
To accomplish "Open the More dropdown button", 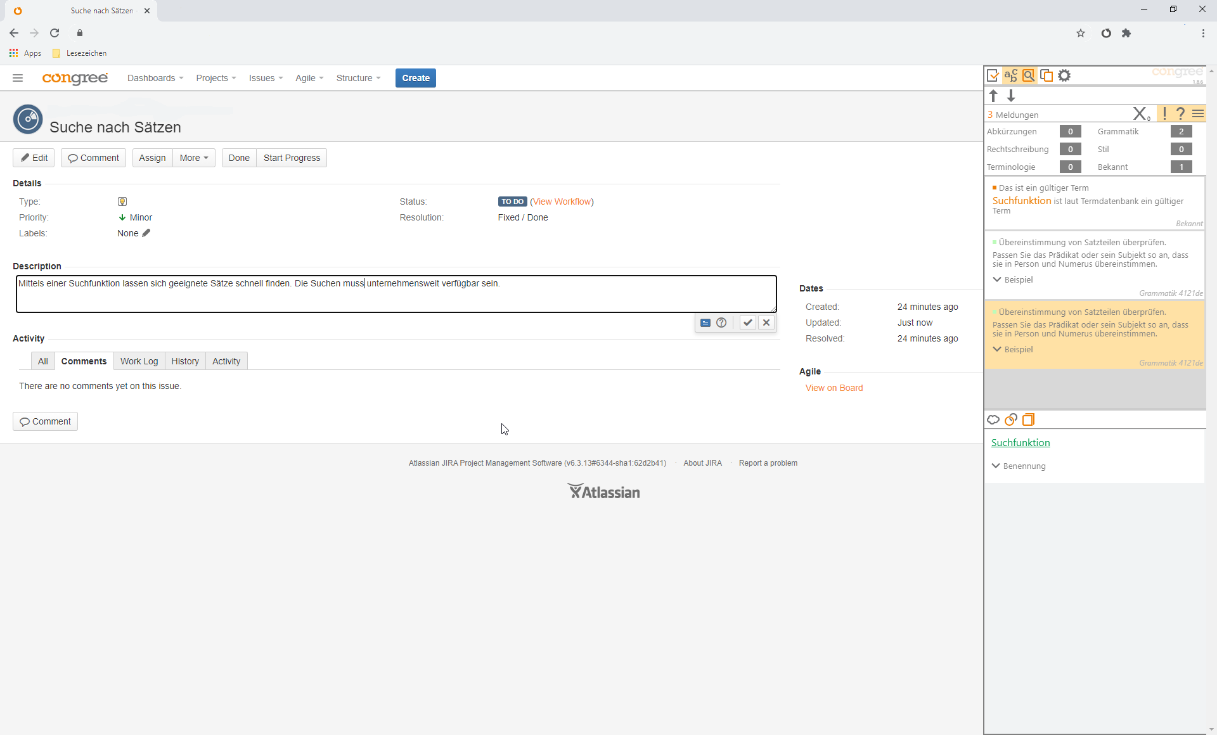I will (194, 158).
